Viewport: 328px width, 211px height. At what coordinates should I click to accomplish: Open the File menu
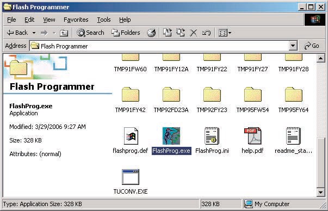11,20
